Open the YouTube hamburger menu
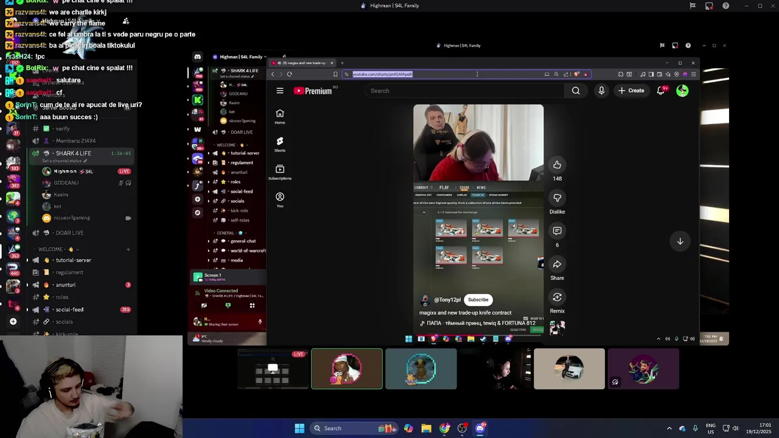 280,91
